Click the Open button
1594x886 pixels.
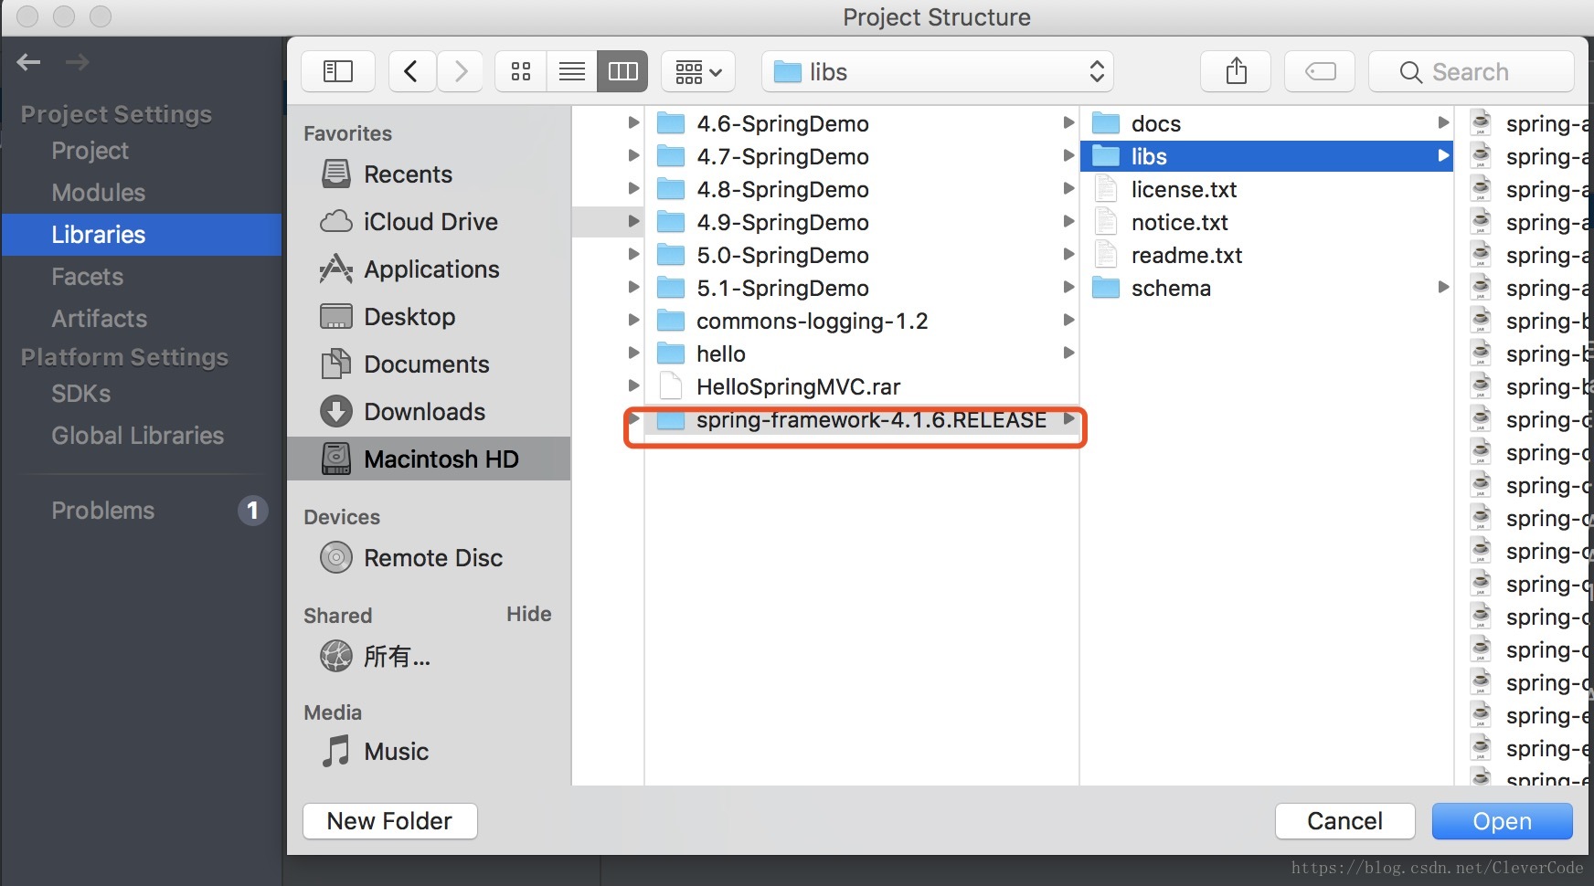1503,821
